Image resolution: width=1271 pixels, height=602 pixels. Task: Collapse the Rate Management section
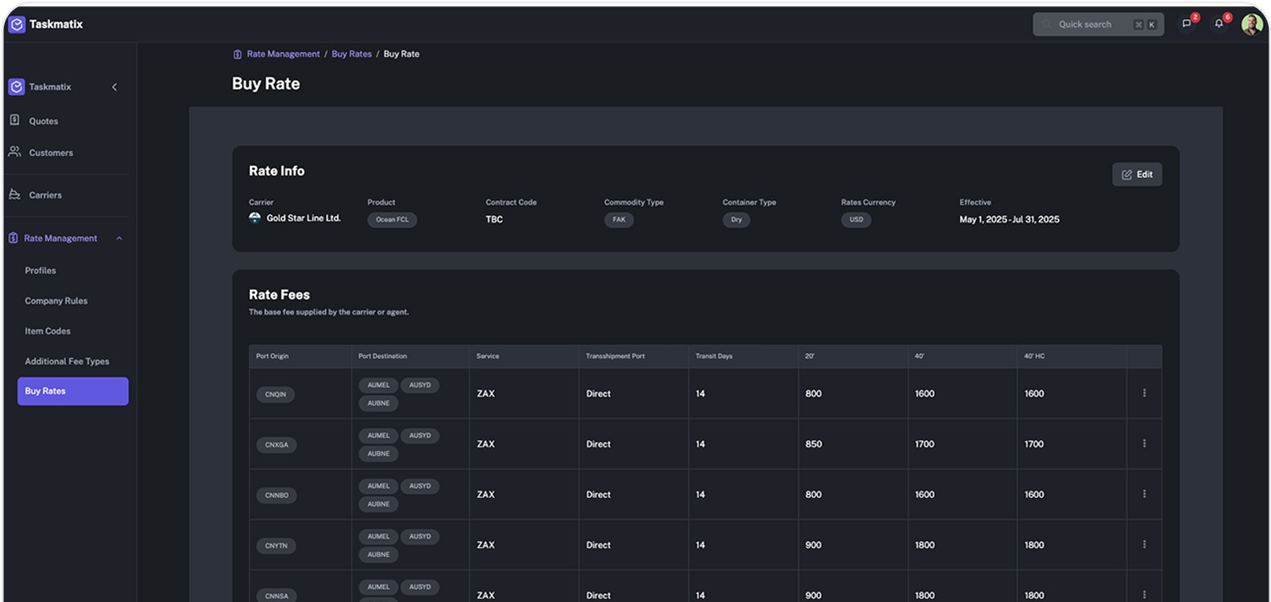[x=119, y=238]
